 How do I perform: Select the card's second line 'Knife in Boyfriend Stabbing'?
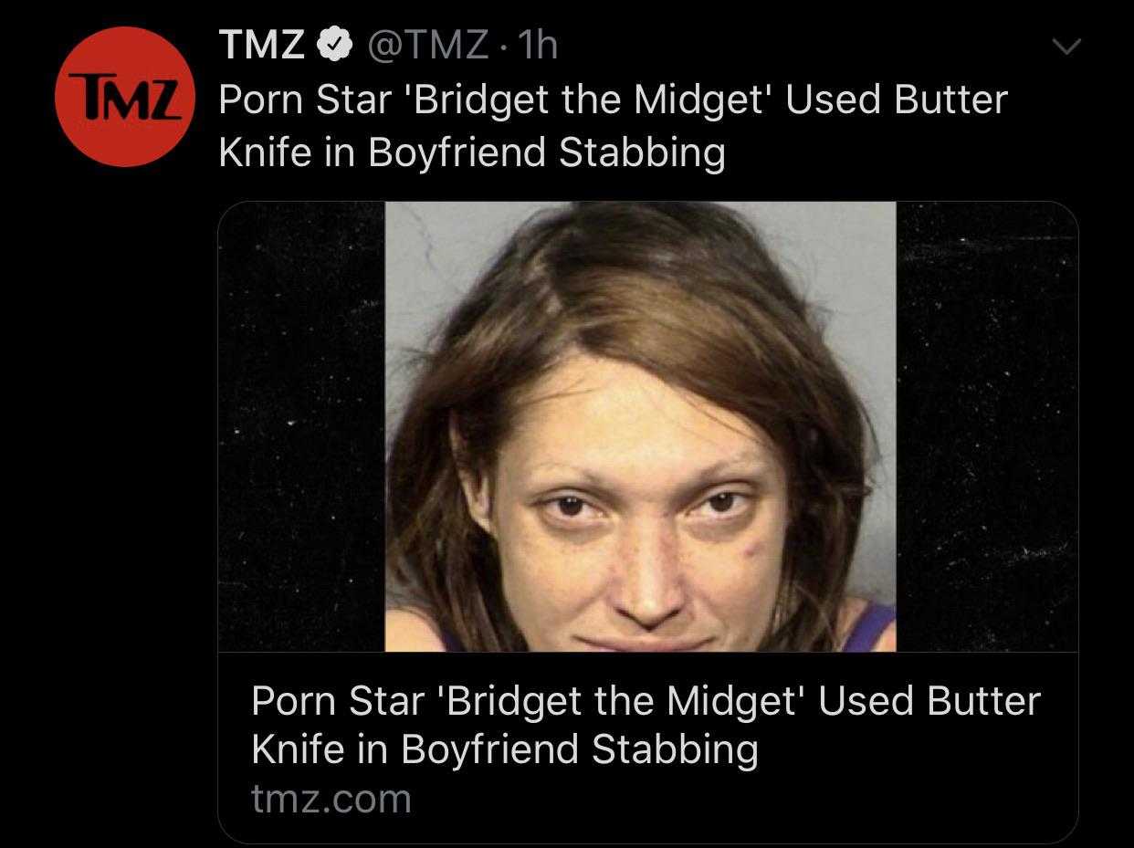pos(504,750)
